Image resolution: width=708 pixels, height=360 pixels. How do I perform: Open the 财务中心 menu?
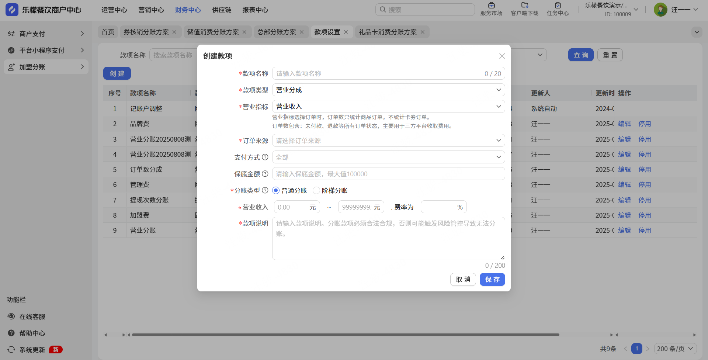point(188,10)
